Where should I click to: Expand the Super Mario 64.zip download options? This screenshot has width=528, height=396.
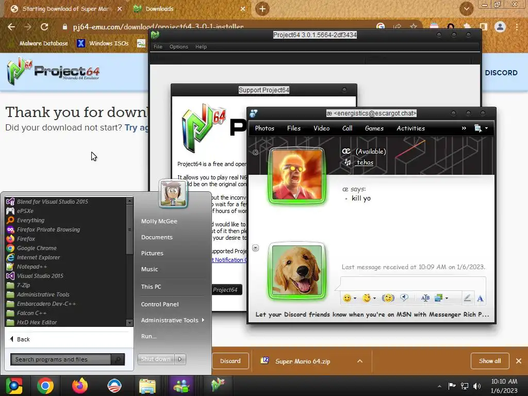tap(359, 361)
